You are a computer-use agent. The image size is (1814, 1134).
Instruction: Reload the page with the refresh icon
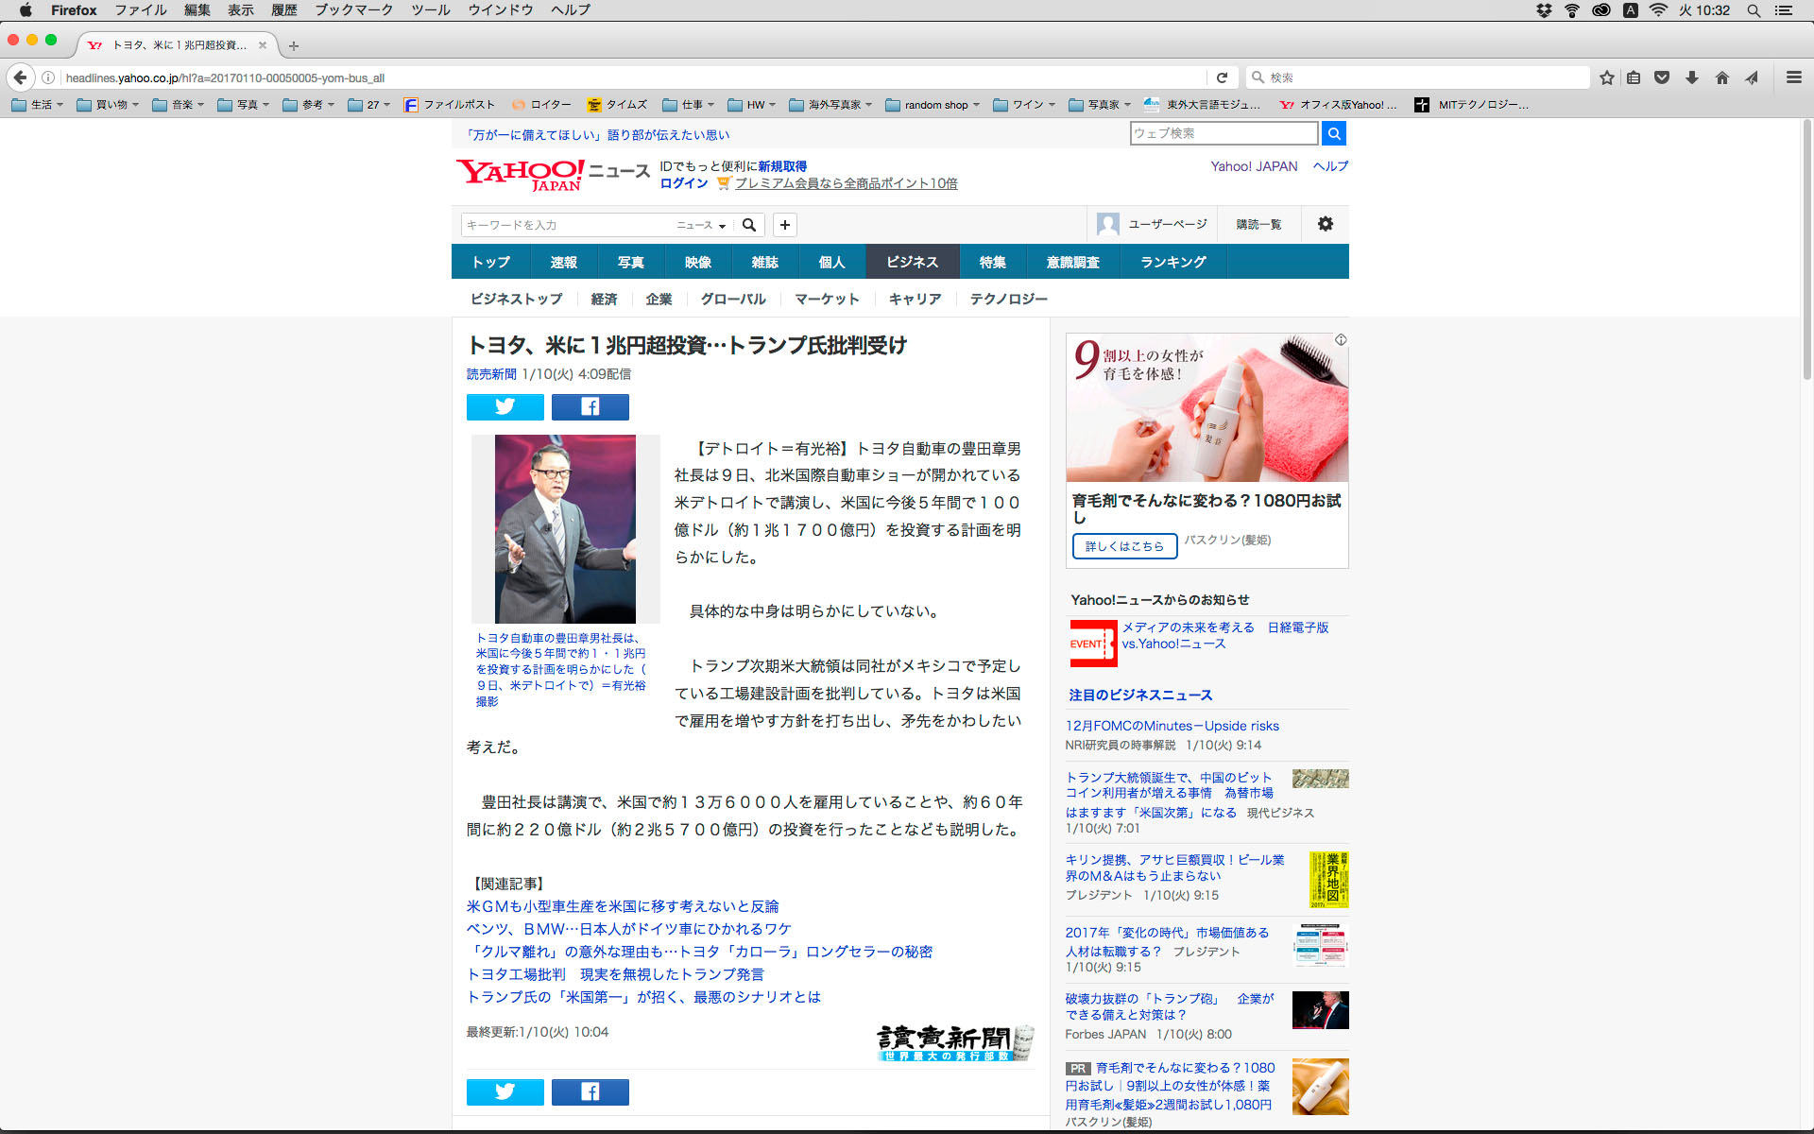[1222, 77]
